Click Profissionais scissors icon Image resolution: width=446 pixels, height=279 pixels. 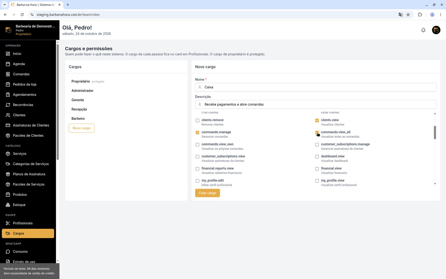click(x=8, y=223)
